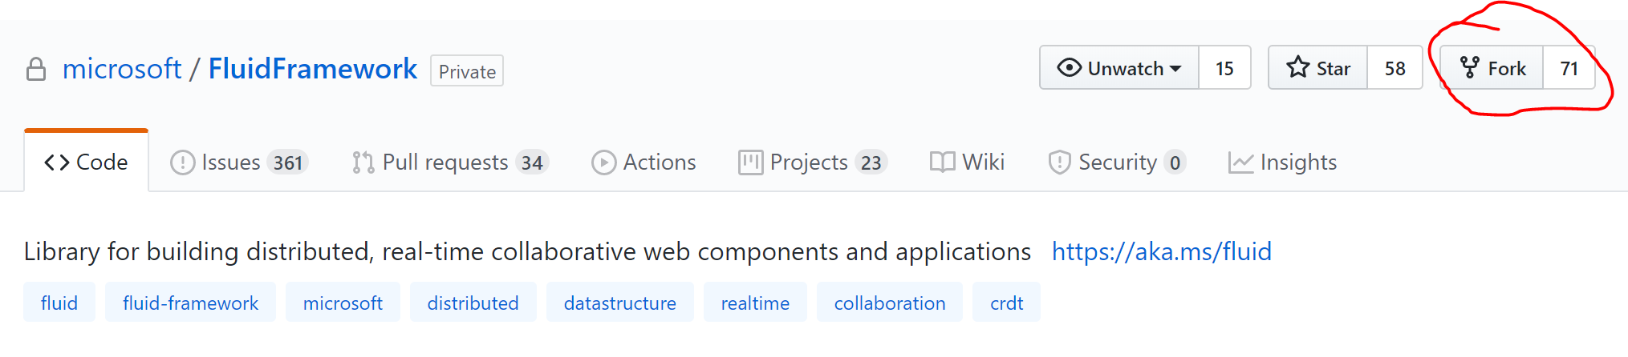Click the fork icon

click(1469, 68)
